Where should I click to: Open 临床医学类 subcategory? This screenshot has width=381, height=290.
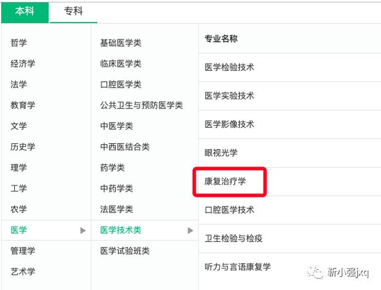[x=121, y=64]
